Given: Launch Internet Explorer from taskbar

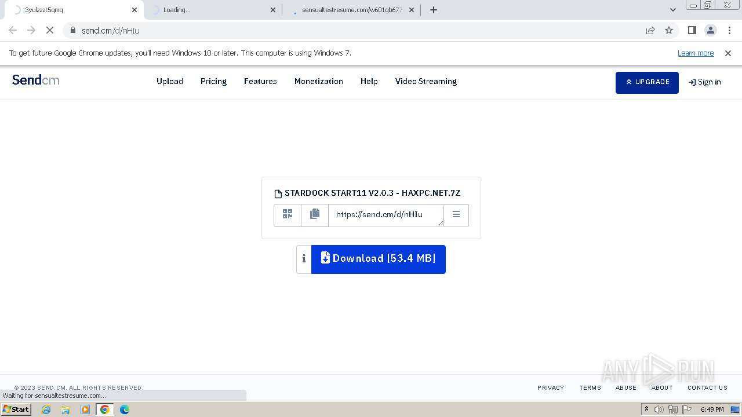Looking at the screenshot, I should tap(46, 409).
